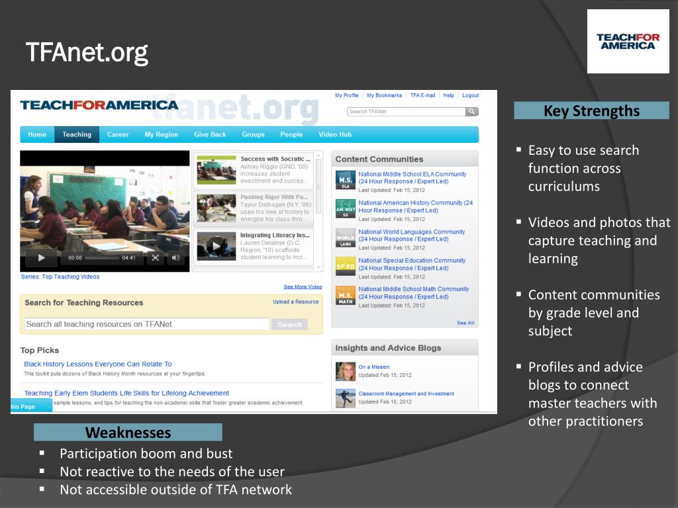678x508 pixels.
Task: Open Integrating Literacy video thumbnail
Action: click(x=217, y=246)
